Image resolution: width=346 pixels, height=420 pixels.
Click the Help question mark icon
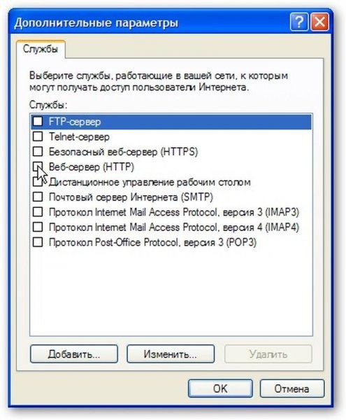click(x=298, y=22)
